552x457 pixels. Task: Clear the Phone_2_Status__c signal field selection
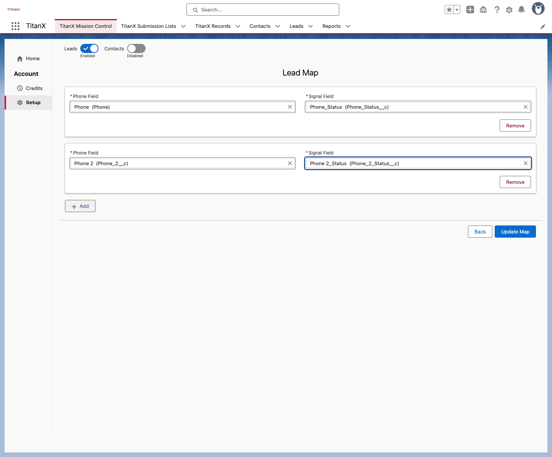click(x=526, y=163)
